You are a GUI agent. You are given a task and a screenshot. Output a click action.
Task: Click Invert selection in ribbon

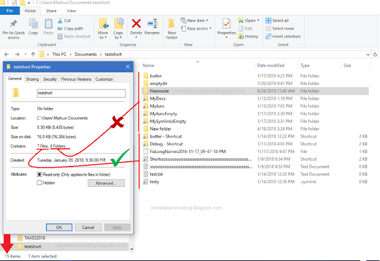[x=283, y=36]
